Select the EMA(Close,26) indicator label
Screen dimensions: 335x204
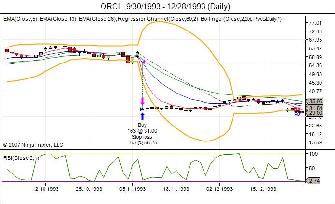point(98,19)
